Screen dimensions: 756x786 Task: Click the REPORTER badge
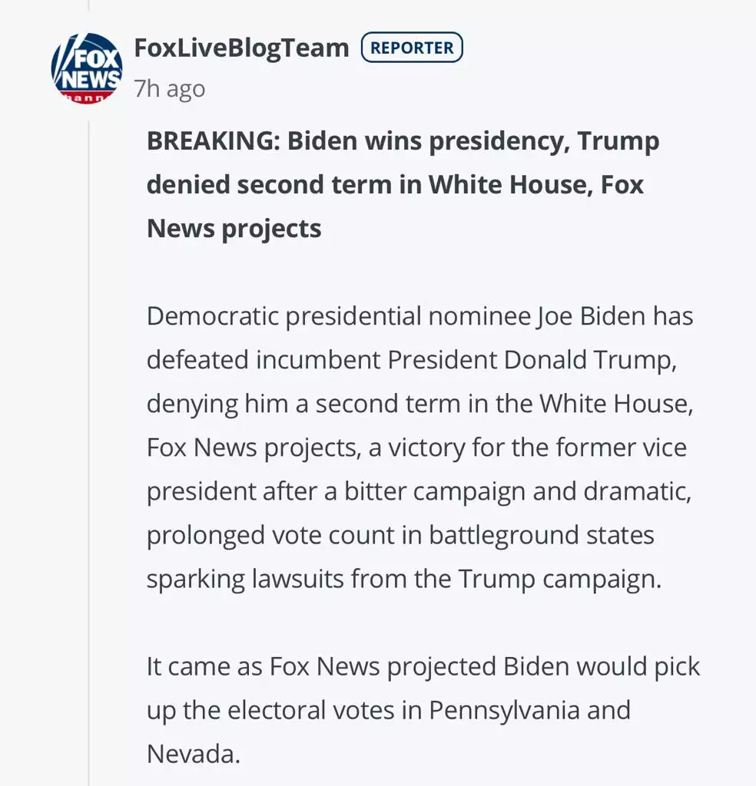tap(412, 48)
